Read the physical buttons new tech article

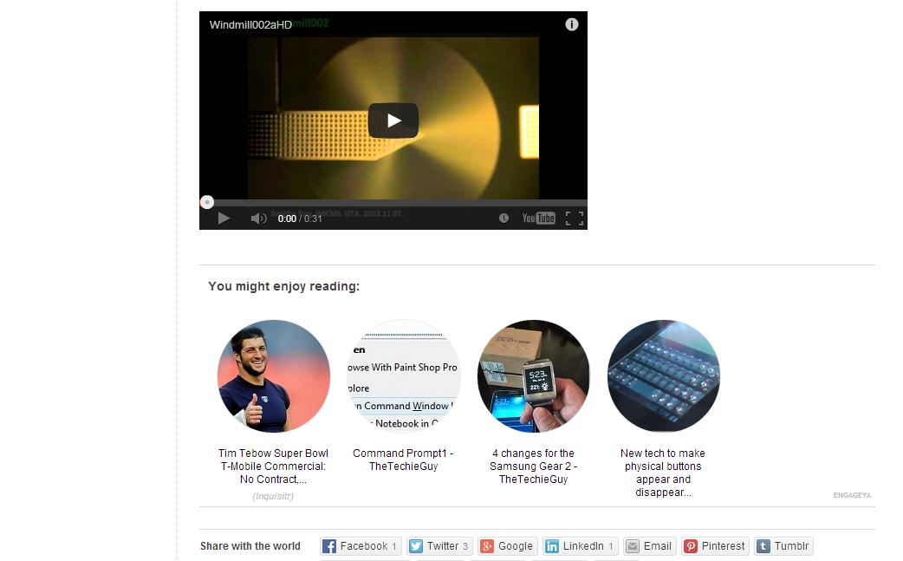coord(663,473)
